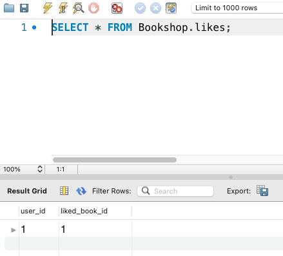Click the splitter handle dot above results
Image resolution: width=283 pixels, height=256 pixels.
point(231,177)
